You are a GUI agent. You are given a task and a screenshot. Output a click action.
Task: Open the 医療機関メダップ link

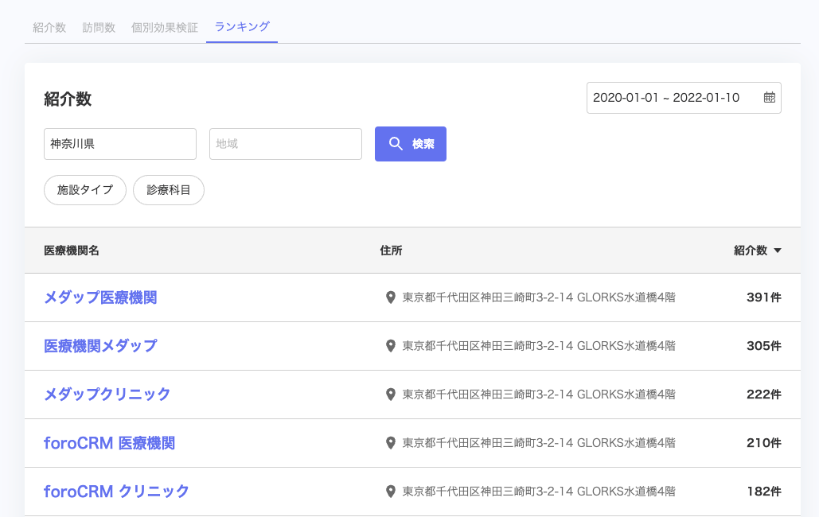coord(100,346)
